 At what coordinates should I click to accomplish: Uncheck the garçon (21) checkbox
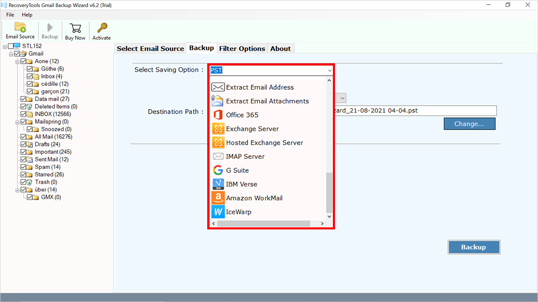coord(30,91)
